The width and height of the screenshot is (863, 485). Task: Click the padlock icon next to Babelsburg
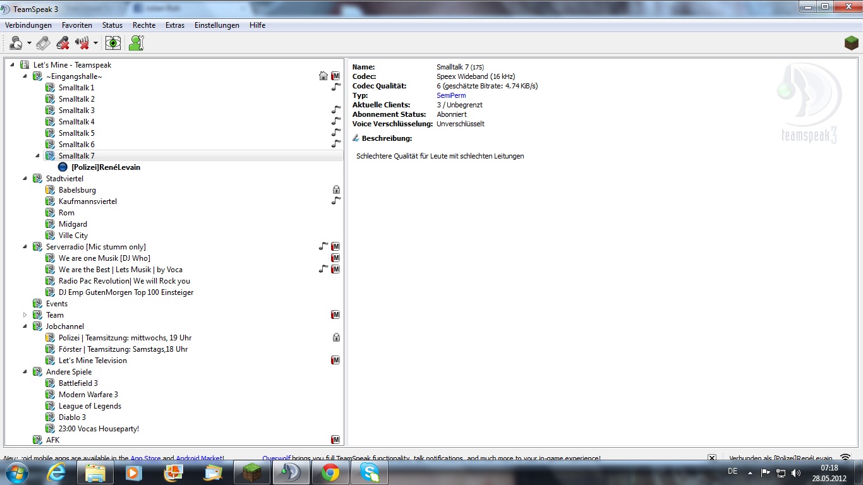pos(336,189)
